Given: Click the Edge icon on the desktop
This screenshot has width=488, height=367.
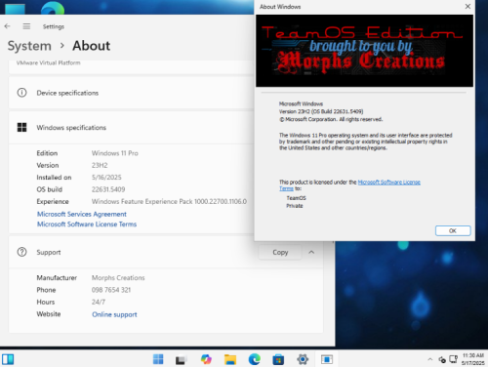Looking at the screenshot, I should point(53,9).
